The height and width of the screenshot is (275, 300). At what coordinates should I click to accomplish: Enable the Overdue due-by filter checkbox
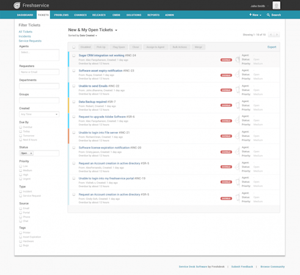[21, 127]
